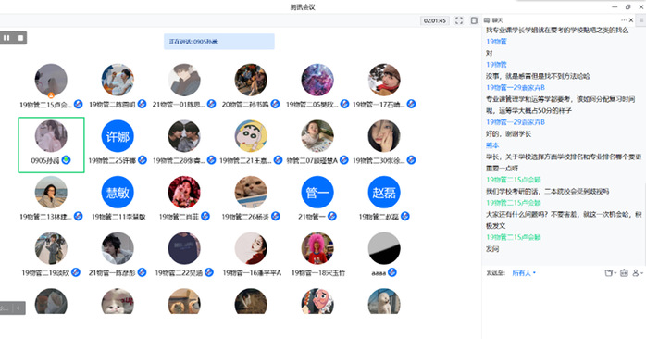Open the person permissions dropdown in chat
646x339 pixels.
coord(638,273)
